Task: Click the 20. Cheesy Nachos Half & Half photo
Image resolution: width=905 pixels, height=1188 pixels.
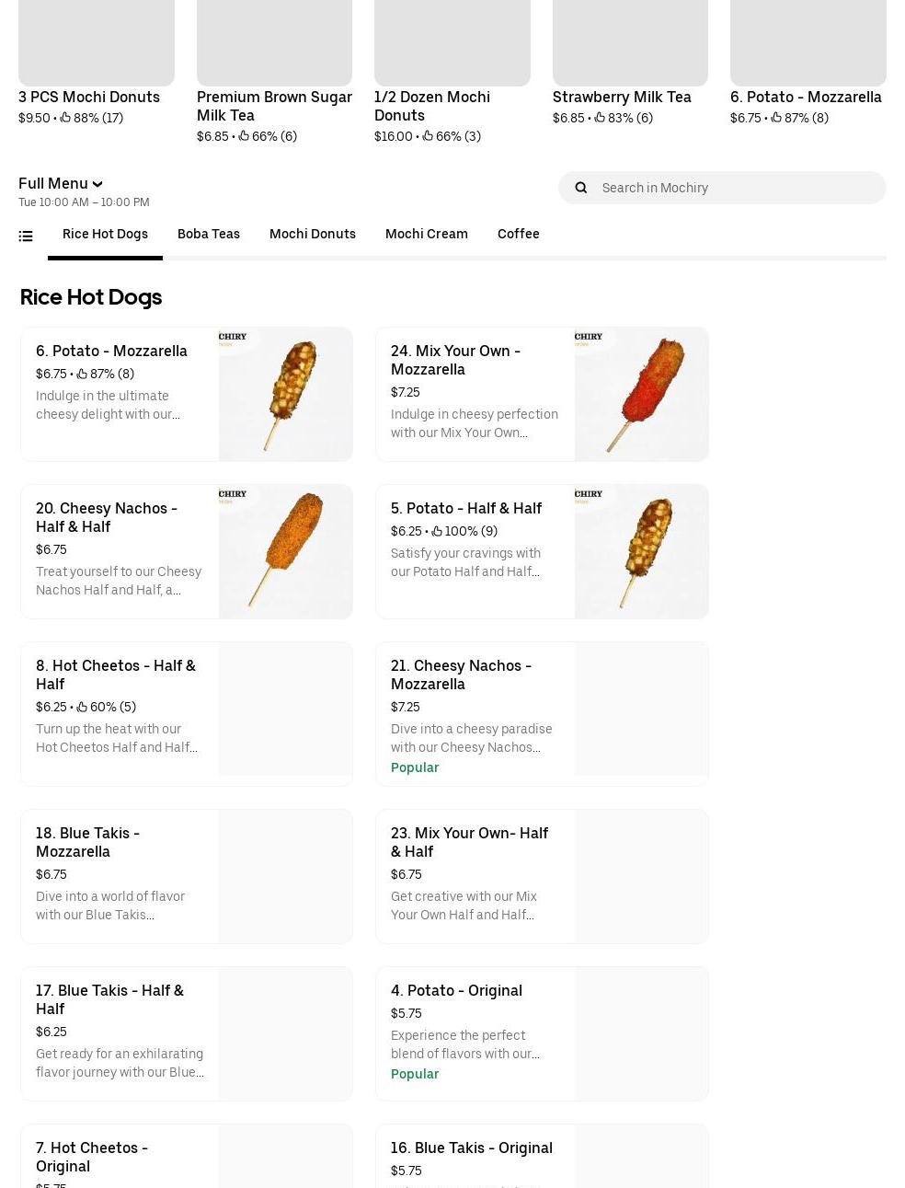Action: (286, 551)
